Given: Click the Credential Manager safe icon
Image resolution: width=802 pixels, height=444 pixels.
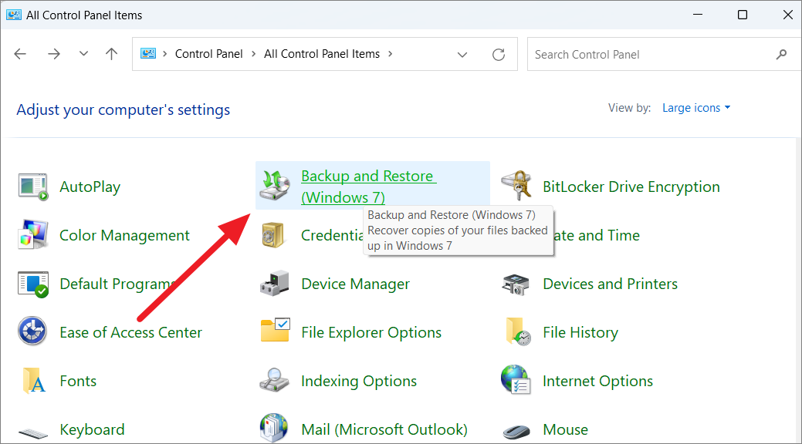Looking at the screenshot, I should click(x=273, y=234).
